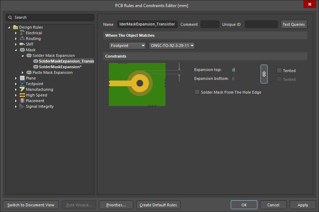319x212 pixels.
Task: Click the Routing rules category icon
Action: click(x=22, y=39)
